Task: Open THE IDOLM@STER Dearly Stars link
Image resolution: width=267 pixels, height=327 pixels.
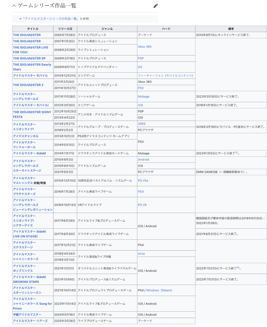Action: coord(32,67)
